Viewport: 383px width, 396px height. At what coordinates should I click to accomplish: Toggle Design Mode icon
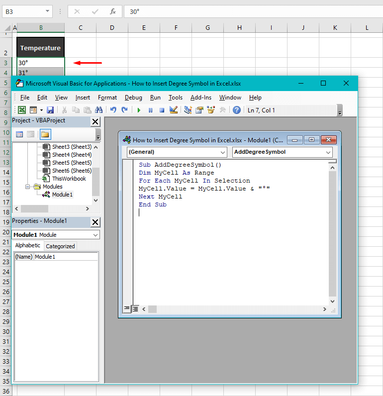point(174,110)
